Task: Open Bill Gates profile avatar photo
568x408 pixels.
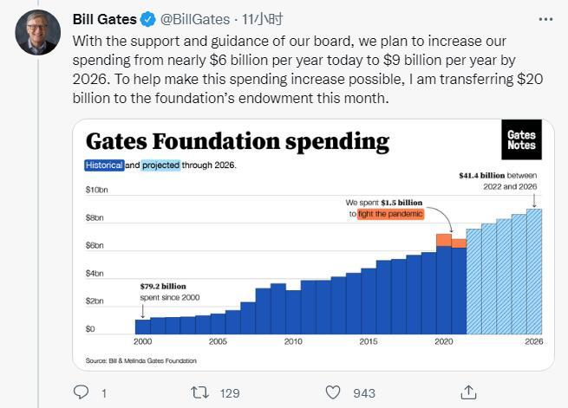Action: point(36,34)
